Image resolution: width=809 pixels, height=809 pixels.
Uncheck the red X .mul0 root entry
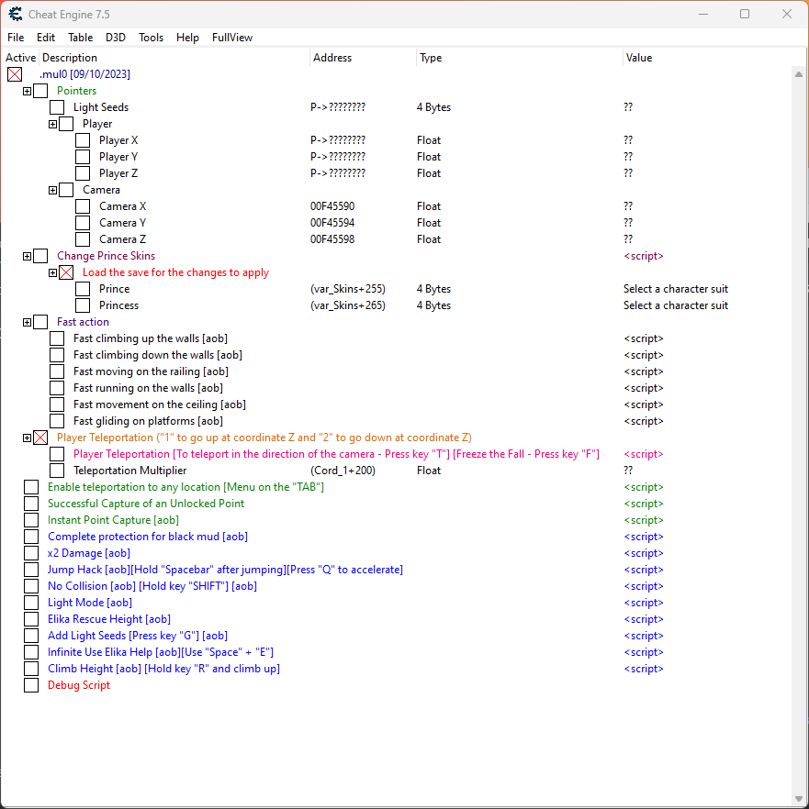point(15,74)
